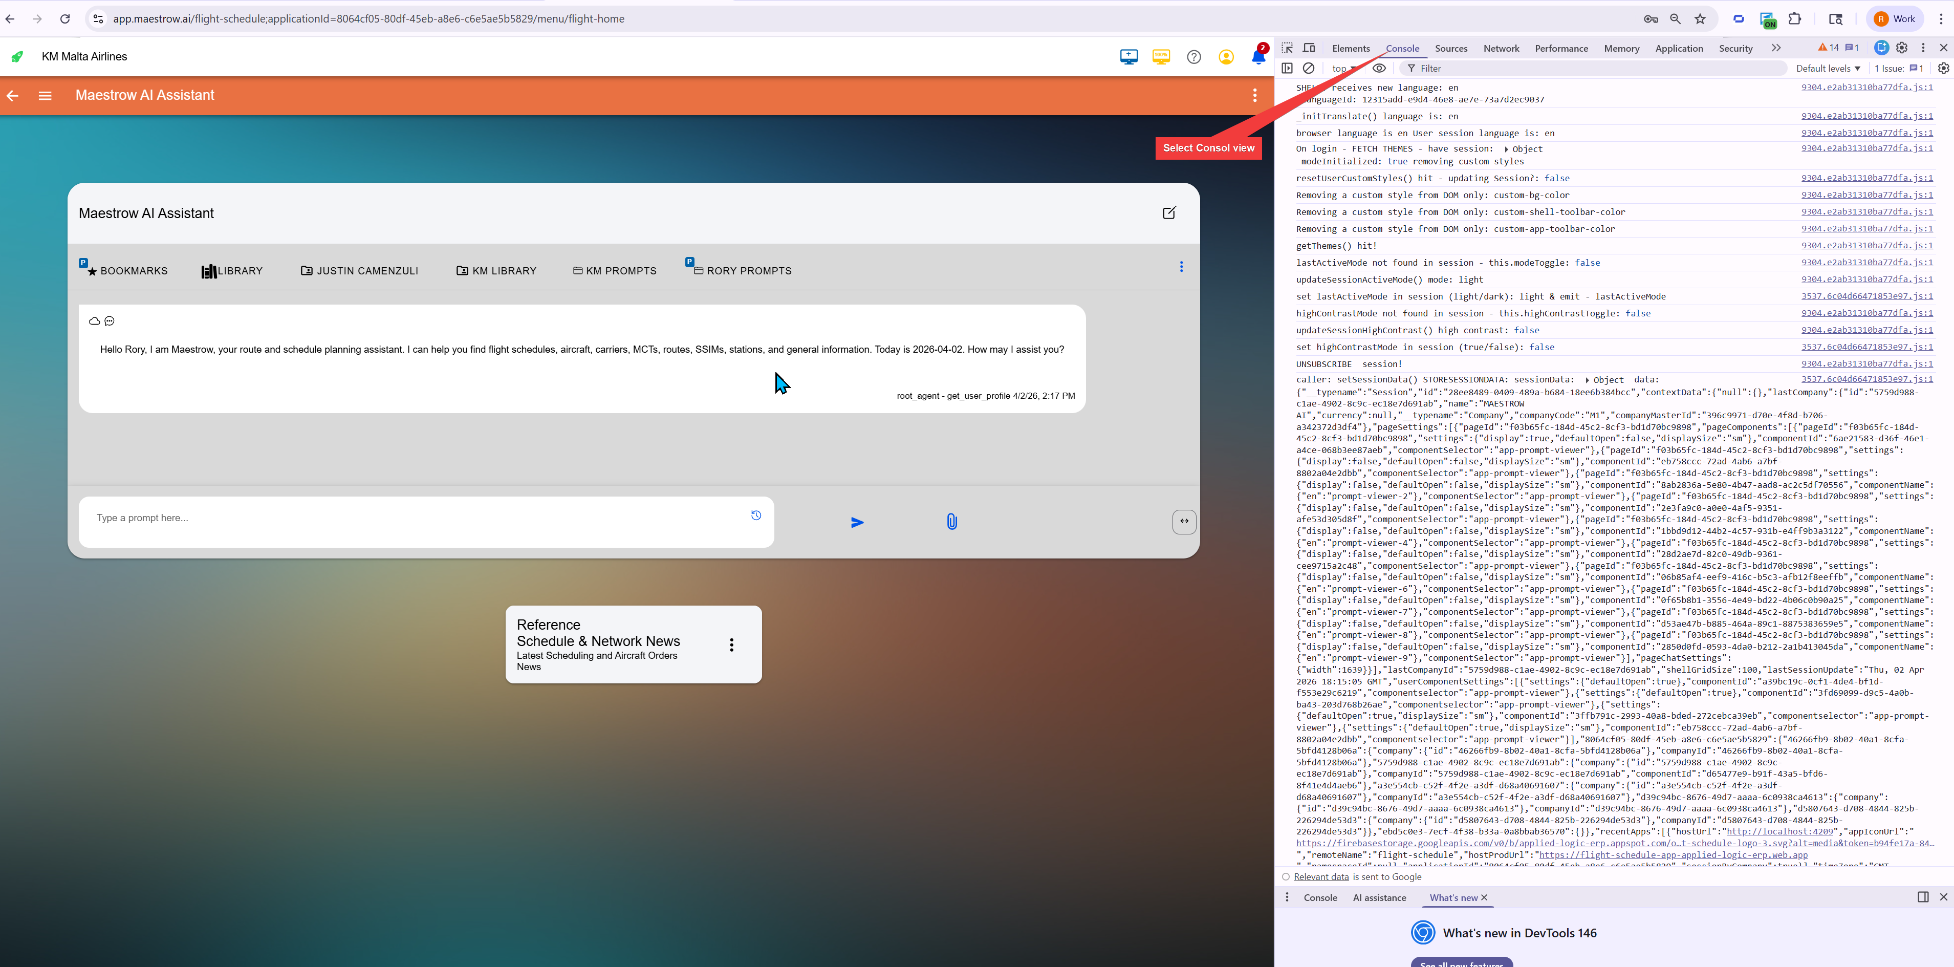Open the help question mark icon
Image resolution: width=1954 pixels, height=967 pixels.
(x=1194, y=57)
